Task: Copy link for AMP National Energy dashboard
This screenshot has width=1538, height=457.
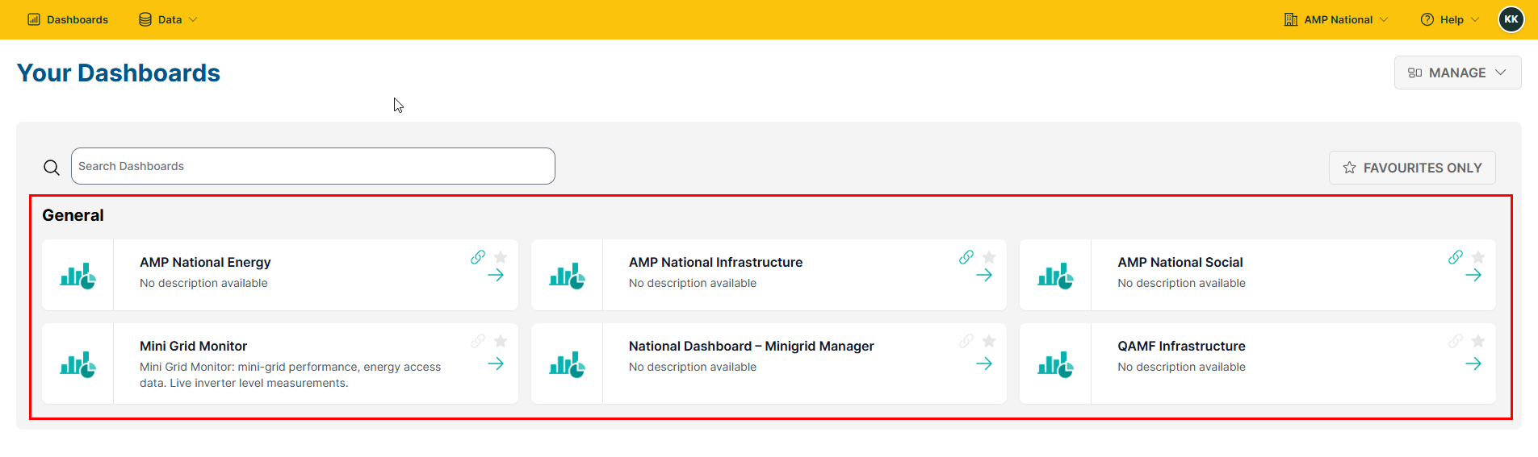Action: [478, 257]
